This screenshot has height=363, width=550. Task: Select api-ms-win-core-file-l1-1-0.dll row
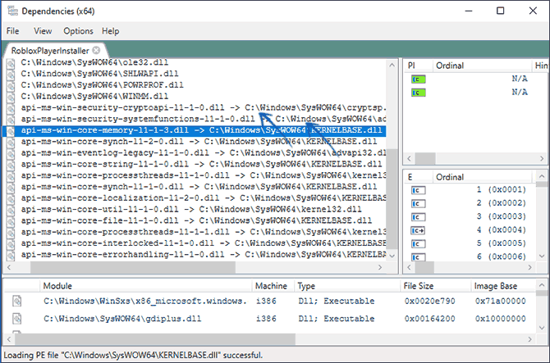point(195,220)
